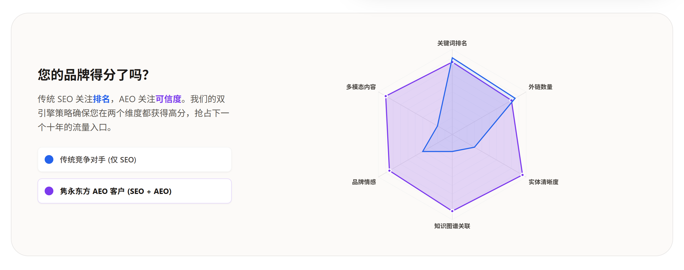Click the purple highlighted word 可信度

[x=168, y=99]
